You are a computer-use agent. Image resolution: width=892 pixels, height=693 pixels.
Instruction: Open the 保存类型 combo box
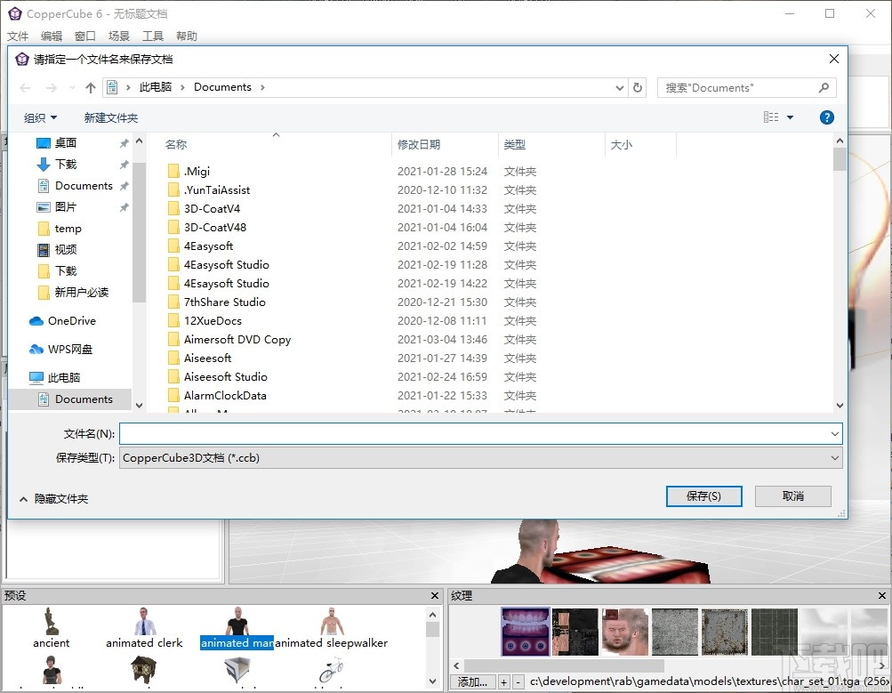click(480, 458)
